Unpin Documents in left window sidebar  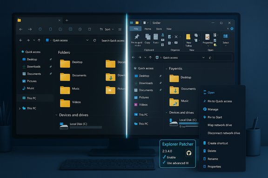click(51, 74)
